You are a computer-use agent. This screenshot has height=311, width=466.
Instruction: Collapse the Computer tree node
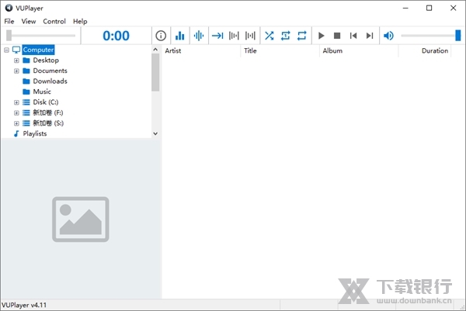point(6,50)
